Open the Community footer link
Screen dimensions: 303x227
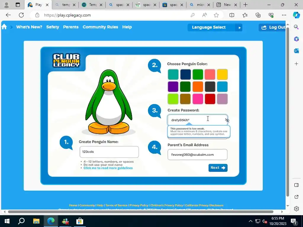point(87,205)
